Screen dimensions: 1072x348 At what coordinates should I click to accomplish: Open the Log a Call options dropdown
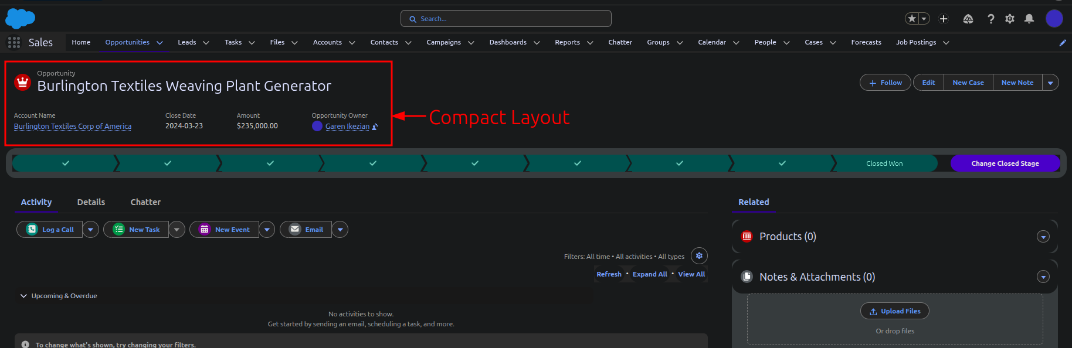pyautogui.click(x=90, y=229)
